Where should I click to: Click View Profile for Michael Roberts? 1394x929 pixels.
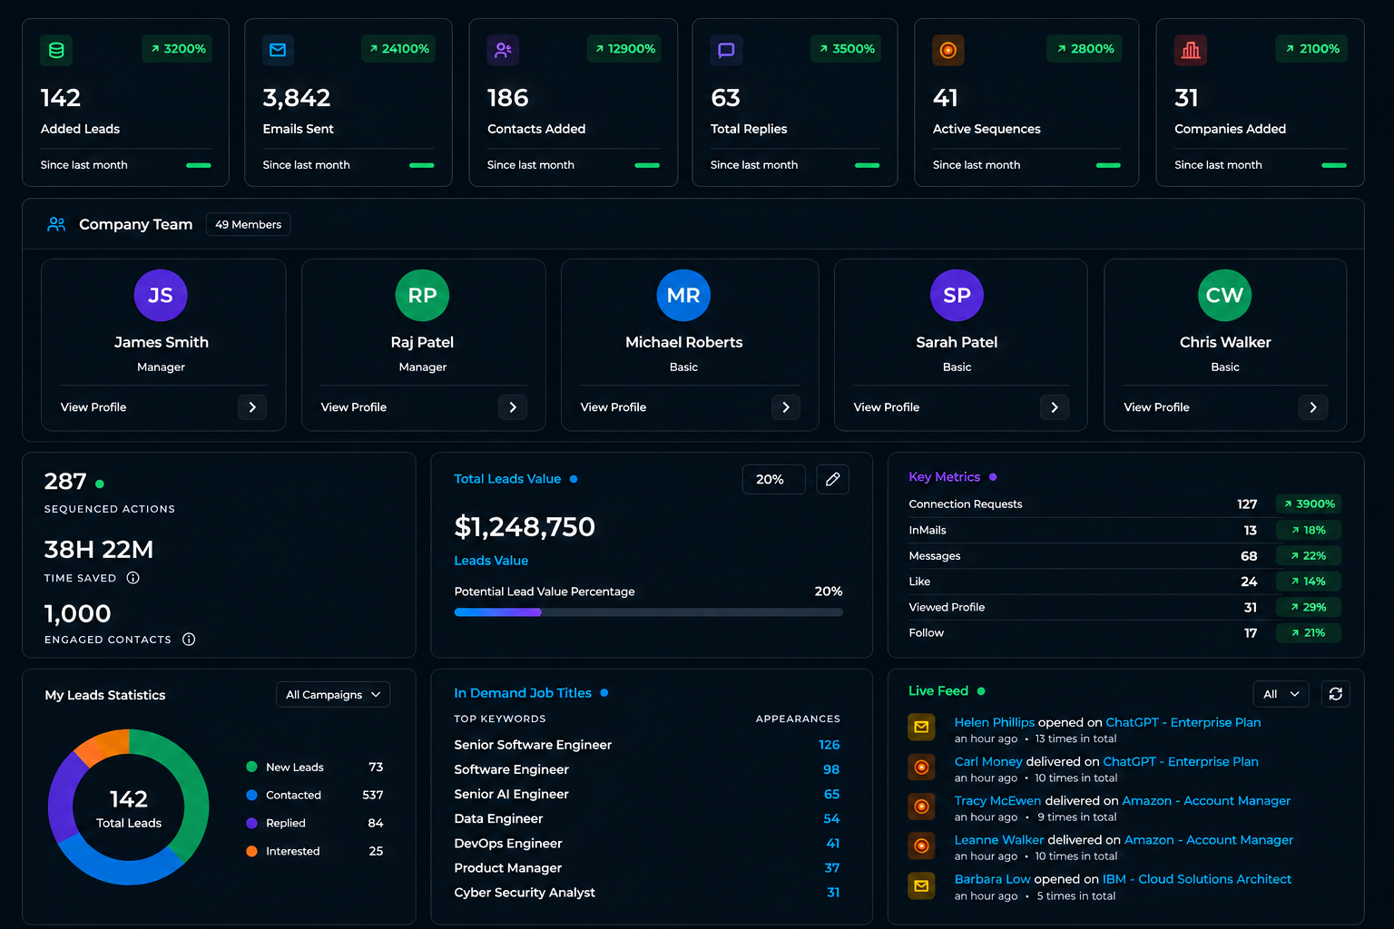tap(614, 407)
